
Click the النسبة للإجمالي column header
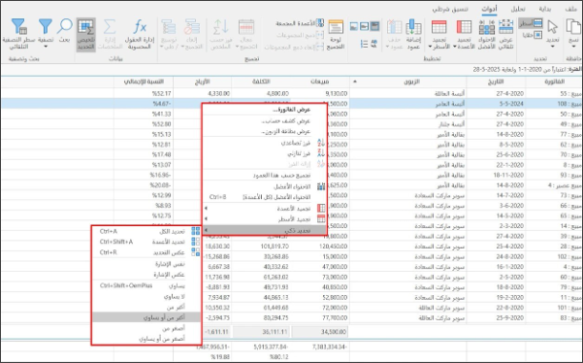pos(144,82)
